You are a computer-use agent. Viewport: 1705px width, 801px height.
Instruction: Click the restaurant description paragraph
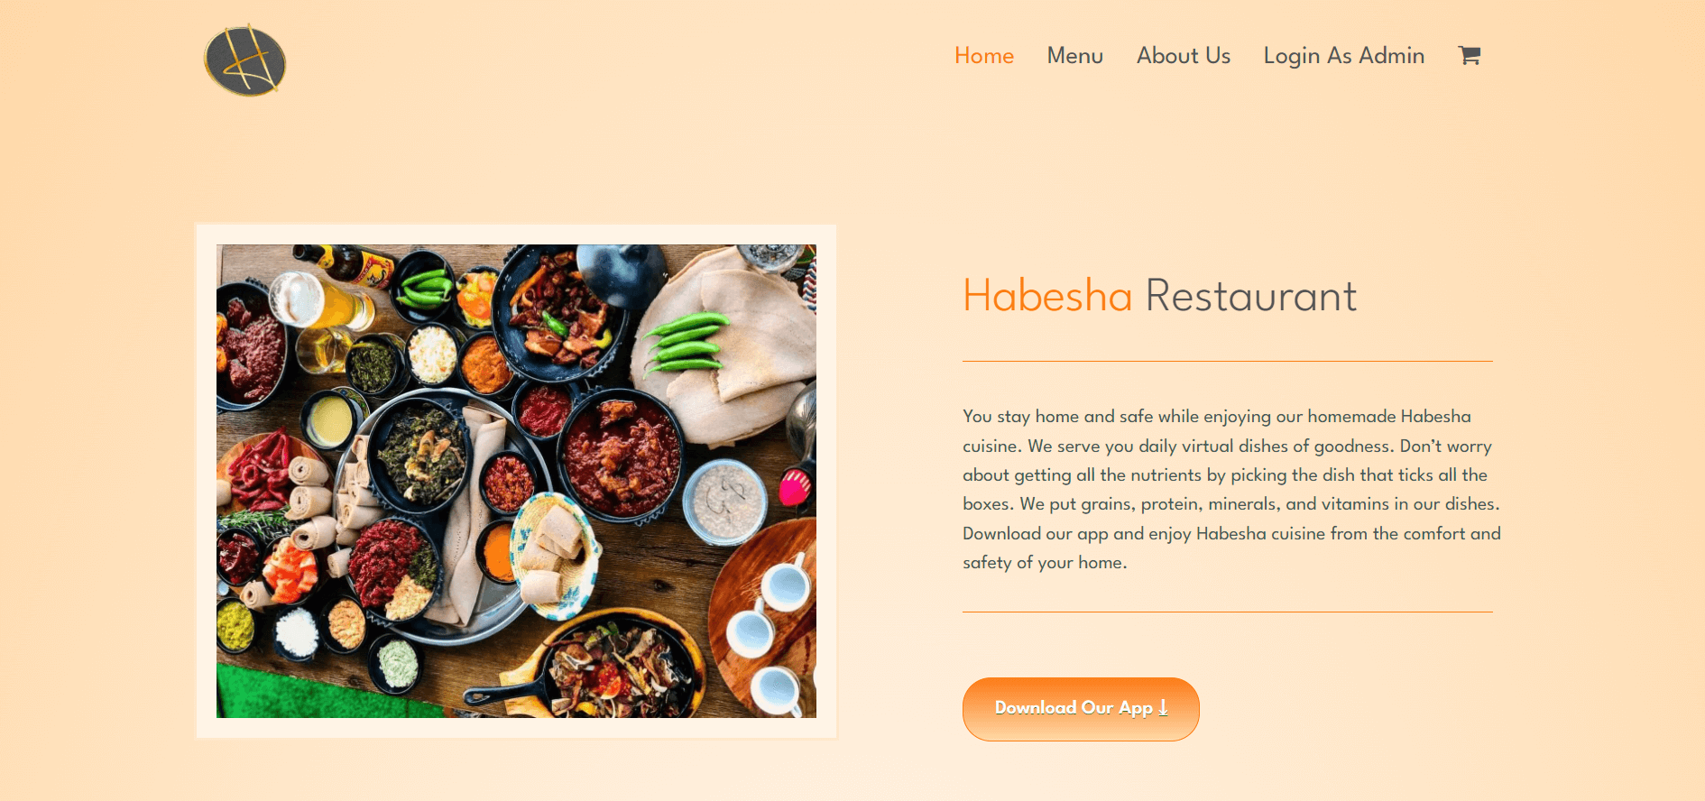tap(1231, 489)
